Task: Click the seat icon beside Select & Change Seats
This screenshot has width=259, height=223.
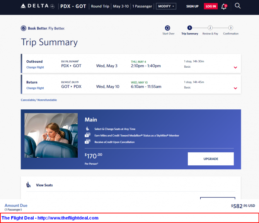Action: pyautogui.click(x=87, y=129)
